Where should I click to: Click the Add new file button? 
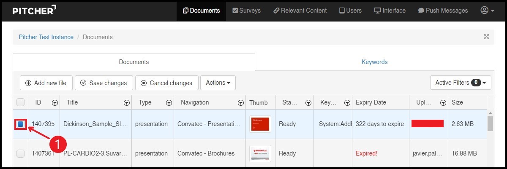coord(46,83)
